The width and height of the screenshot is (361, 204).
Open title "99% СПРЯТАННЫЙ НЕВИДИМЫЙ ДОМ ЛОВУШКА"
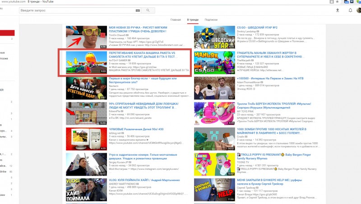[143, 105]
